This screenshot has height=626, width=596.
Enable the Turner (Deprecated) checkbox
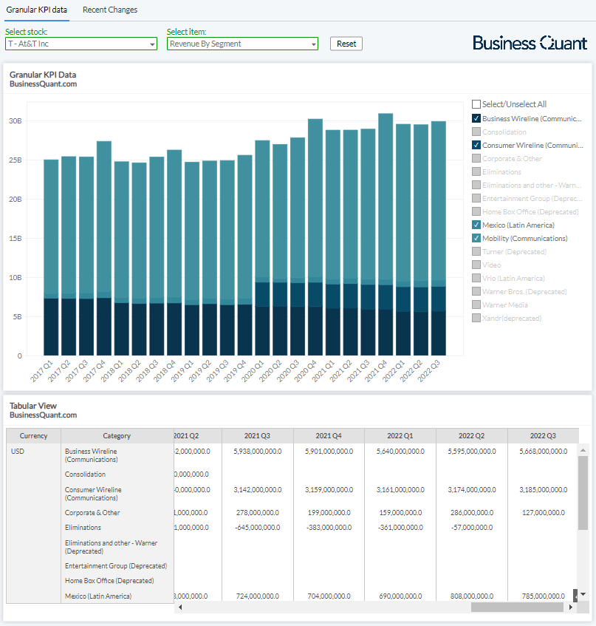click(x=476, y=251)
